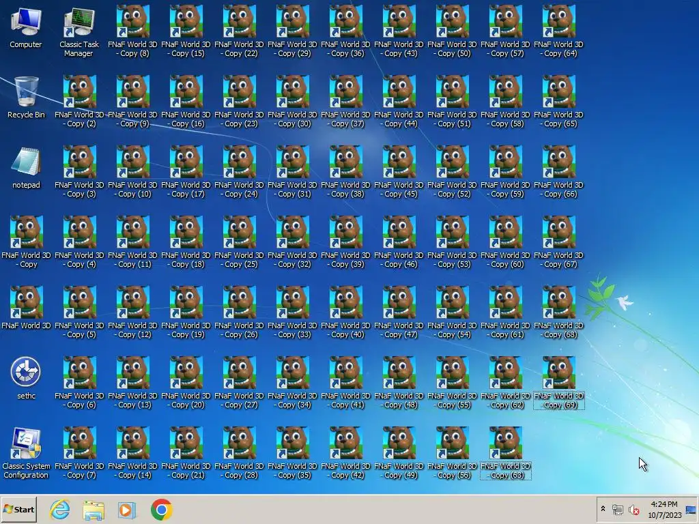Select FNaF World 3D - Copy (5)
Screen dimensions: 699x524
[79, 312]
